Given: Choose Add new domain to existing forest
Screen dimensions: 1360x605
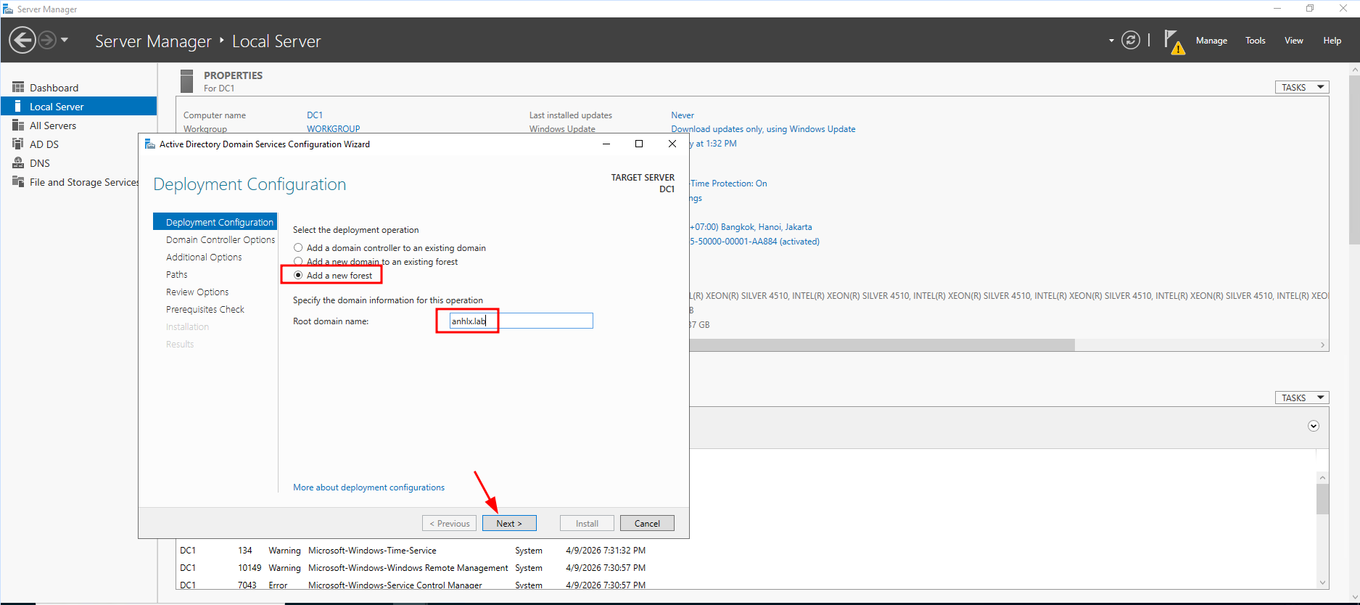Looking at the screenshot, I should coord(298,261).
